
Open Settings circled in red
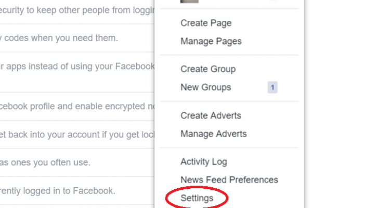coord(197,198)
